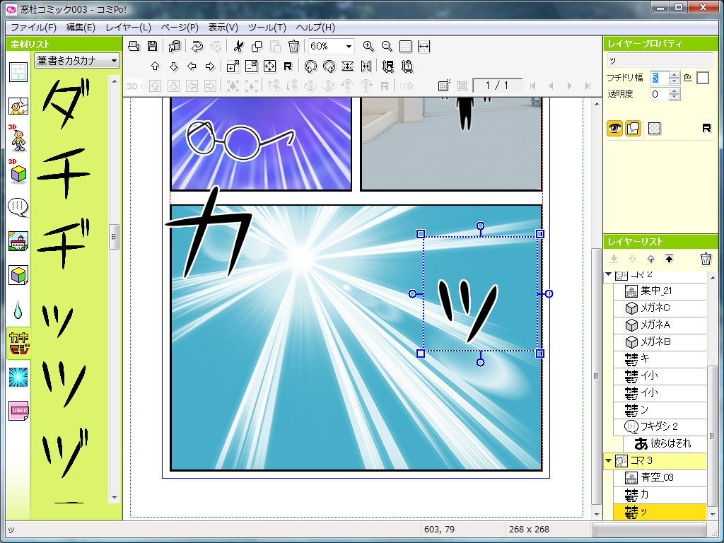
Task: Rotate layer clockwise
Action: click(x=329, y=66)
